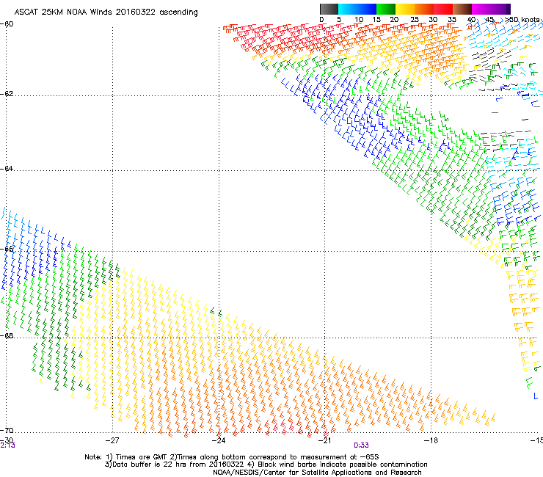
Task: Click the yellow 20-25 knots legend segment
Action: coord(405,9)
